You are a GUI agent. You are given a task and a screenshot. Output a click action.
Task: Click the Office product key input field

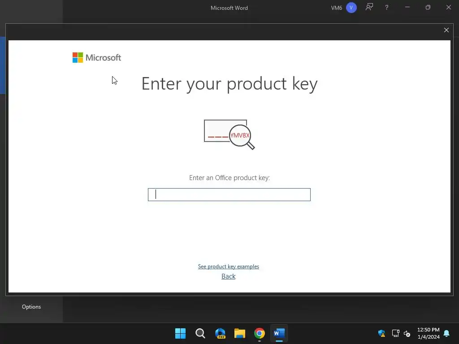[x=229, y=194]
